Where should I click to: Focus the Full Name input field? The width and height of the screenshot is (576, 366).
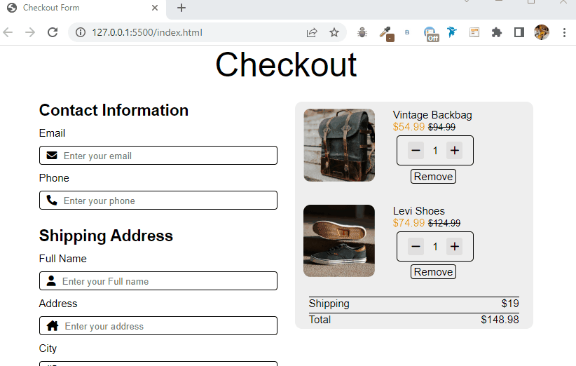pyautogui.click(x=167, y=281)
